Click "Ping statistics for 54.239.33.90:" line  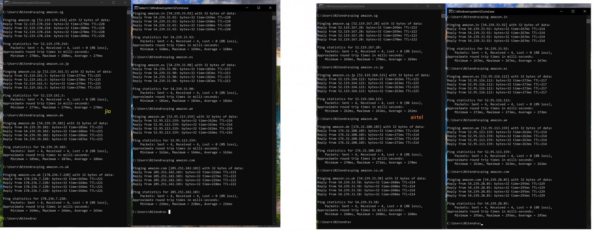point(164,89)
